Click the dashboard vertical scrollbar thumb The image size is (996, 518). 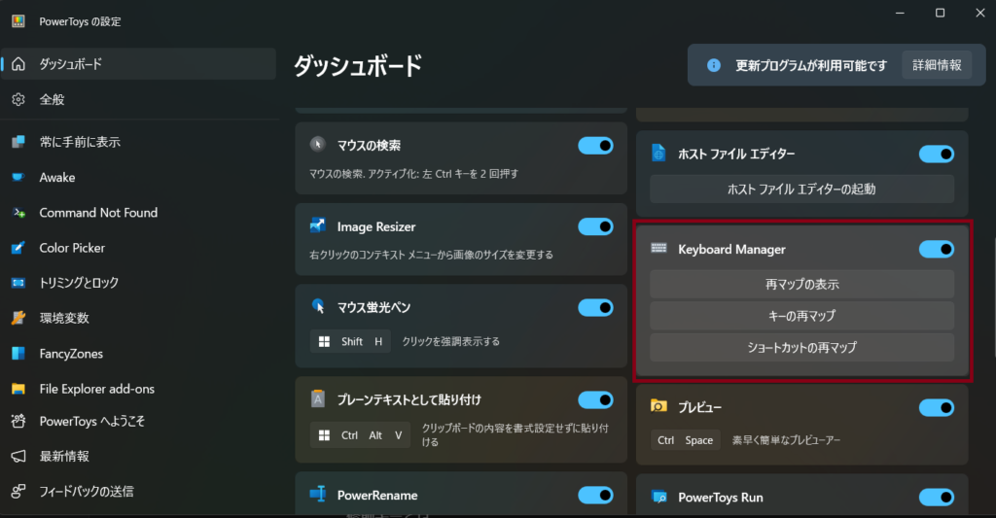[993, 295]
